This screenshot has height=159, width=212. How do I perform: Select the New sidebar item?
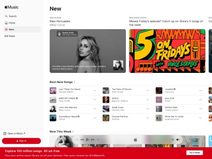22,30
